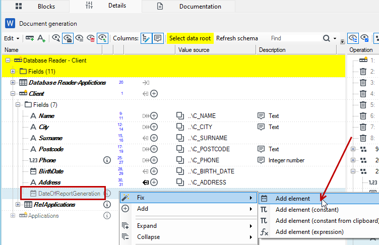Click the description comment icon on City row
Image resolution: width=379 pixels, height=245 pixels.
pos(261,127)
